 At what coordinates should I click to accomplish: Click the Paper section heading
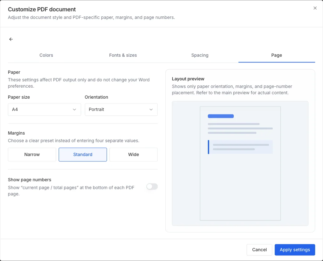pyautogui.click(x=14, y=72)
